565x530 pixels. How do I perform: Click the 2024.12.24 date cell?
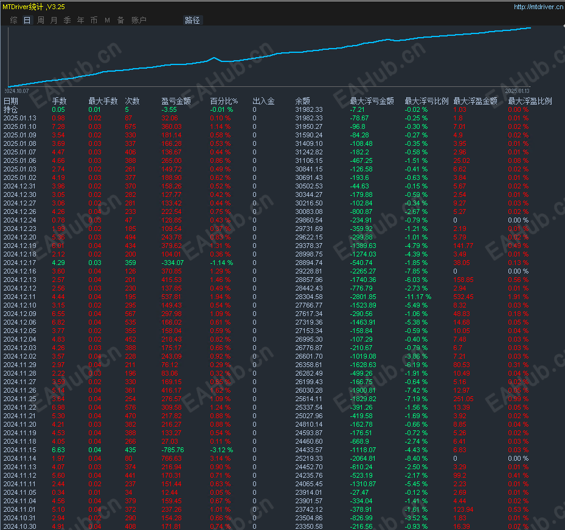coord(20,220)
